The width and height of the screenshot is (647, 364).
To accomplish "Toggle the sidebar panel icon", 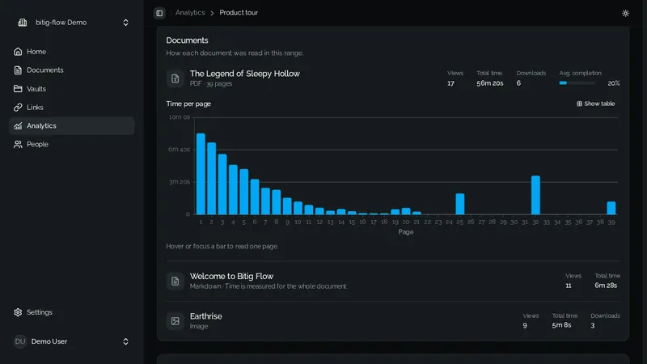I will [159, 13].
